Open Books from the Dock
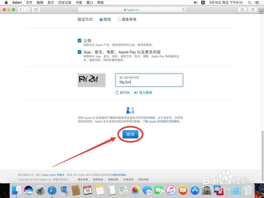 [x=183, y=190]
